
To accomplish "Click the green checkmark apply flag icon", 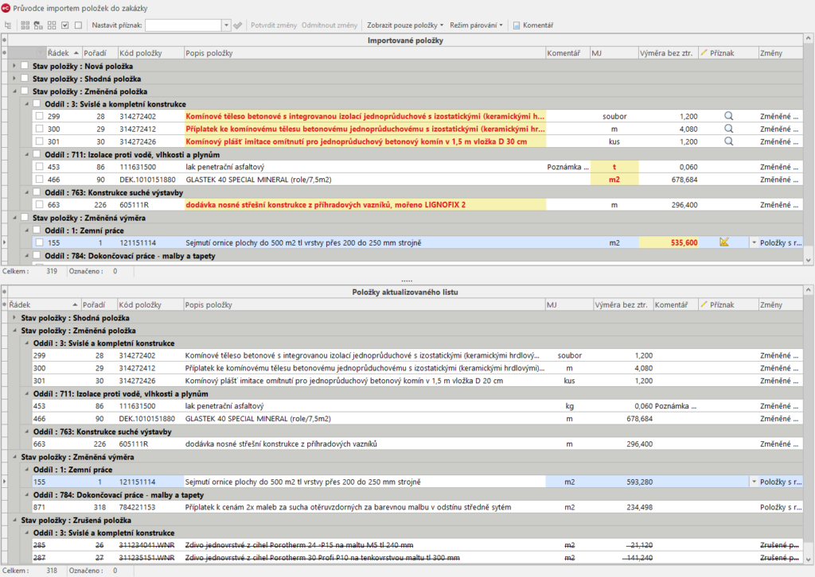I will [237, 25].
